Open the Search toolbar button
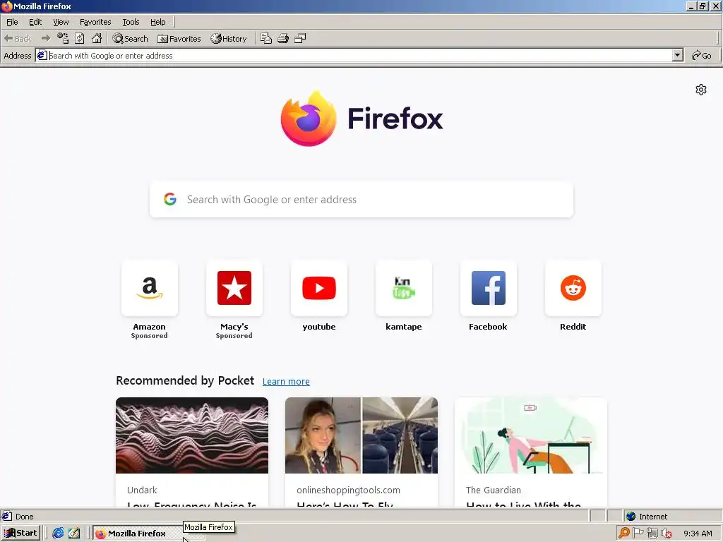The height and width of the screenshot is (542, 723). tap(130, 39)
